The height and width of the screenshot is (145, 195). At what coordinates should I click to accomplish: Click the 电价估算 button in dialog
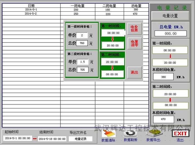pyautogui.click(x=135, y=28)
